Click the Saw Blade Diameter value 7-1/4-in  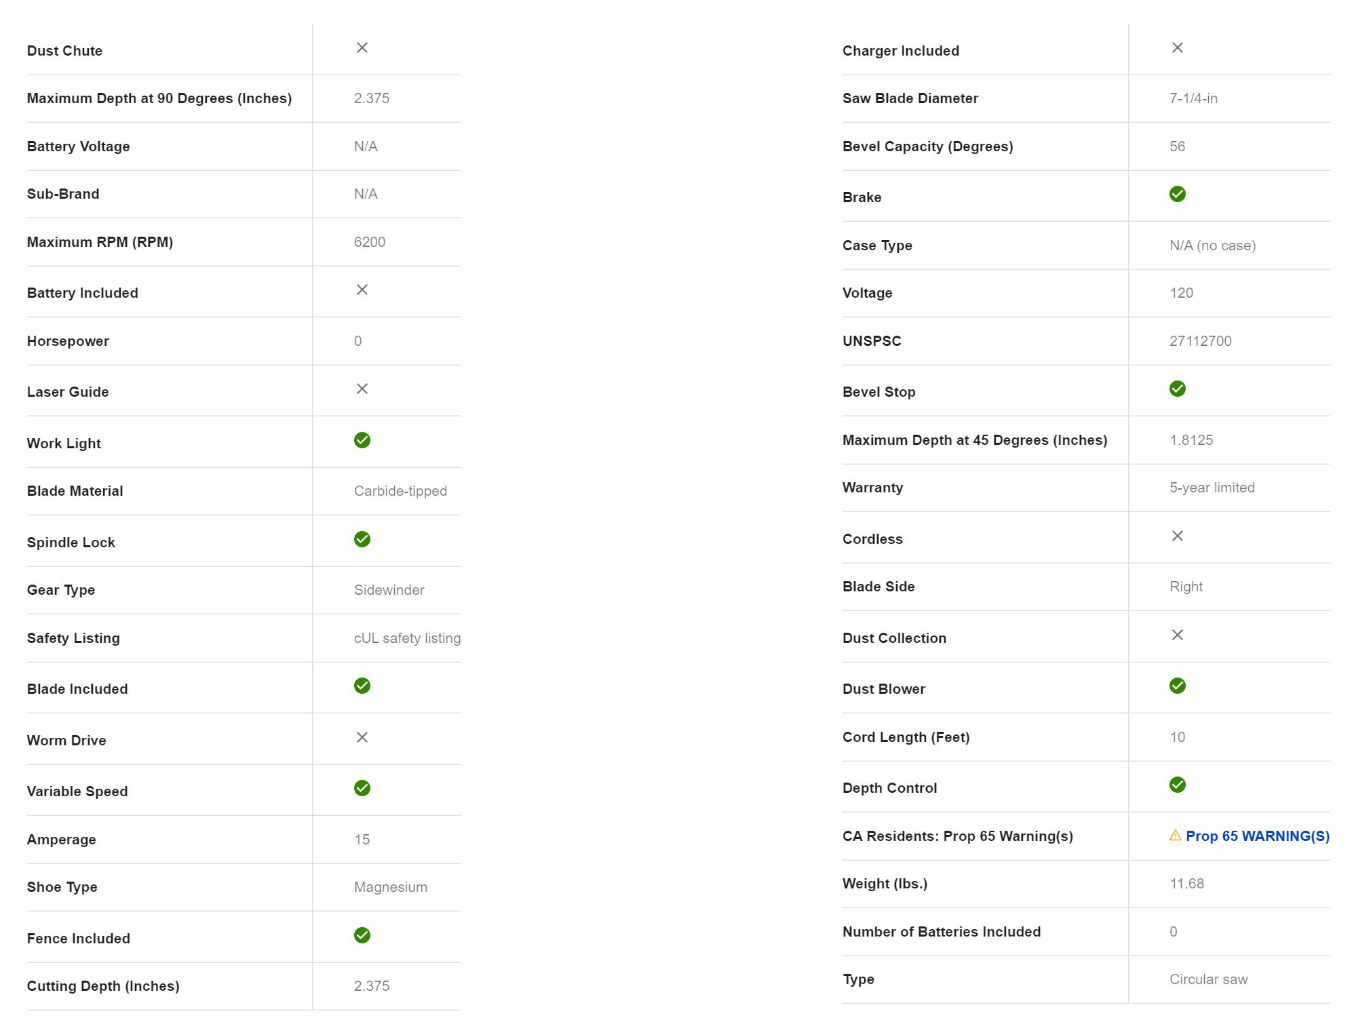click(x=1193, y=98)
